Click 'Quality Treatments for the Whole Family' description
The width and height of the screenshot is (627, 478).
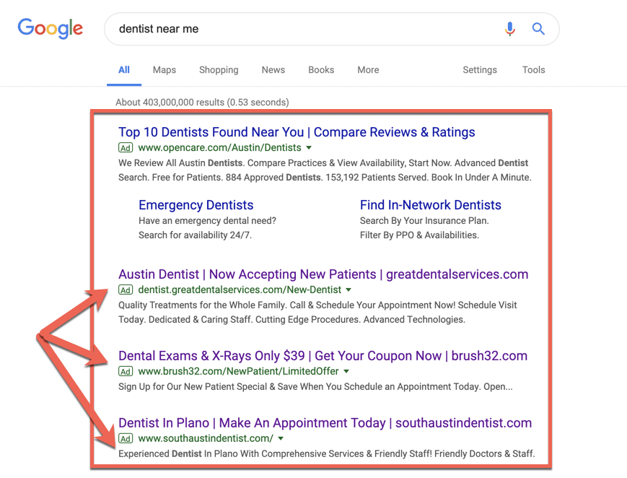tap(317, 312)
